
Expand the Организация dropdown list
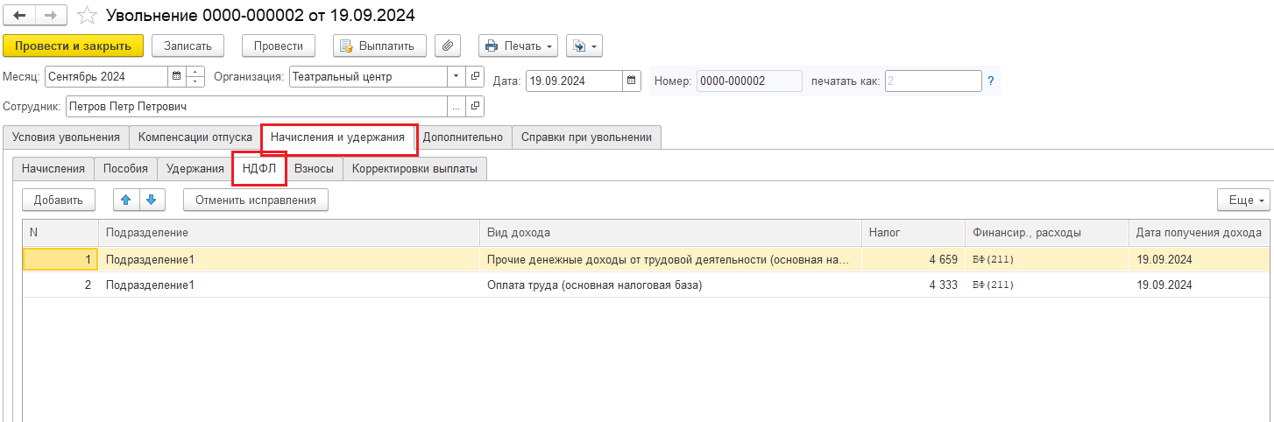pos(456,77)
